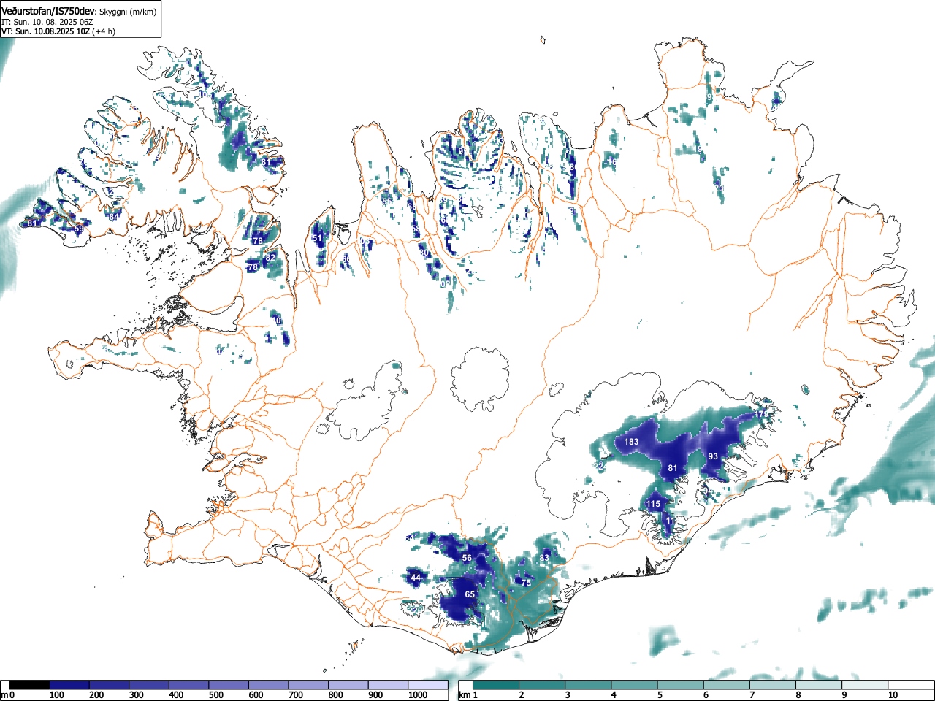Viewport: 935px width, 701px height.
Task: Click the Veðurstofan/IS750dev title text
Action: 49,11
